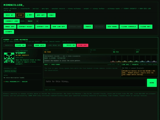Image resolution: width=160 pixels, height=120 pixels.
Task: Click CLEAR CONSOLE
Action: coord(129,27)
